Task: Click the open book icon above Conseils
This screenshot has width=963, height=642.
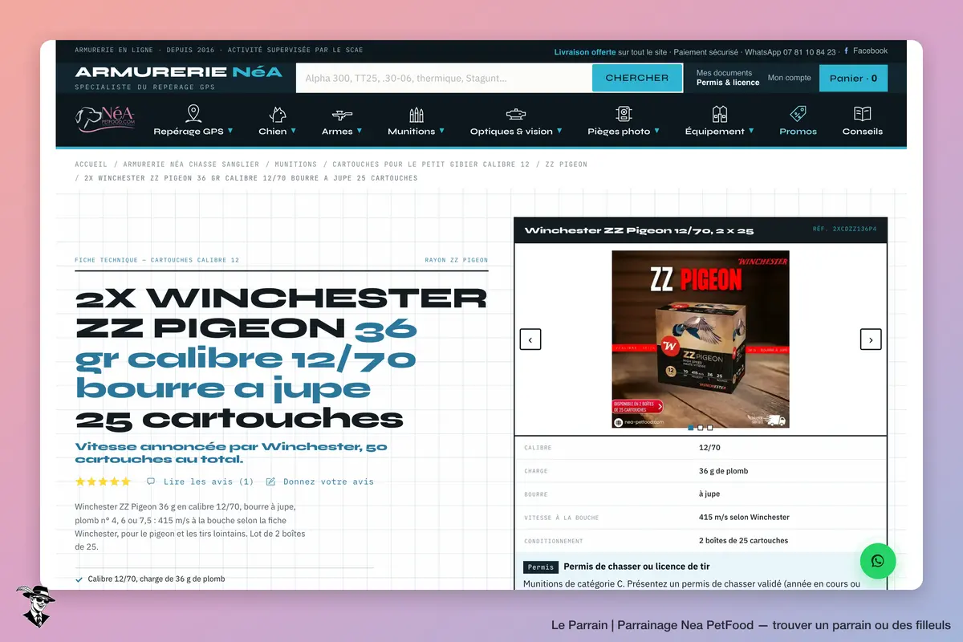Action: click(x=863, y=113)
